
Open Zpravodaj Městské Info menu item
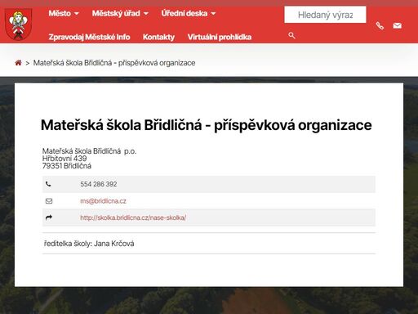[x=89, y=37]
